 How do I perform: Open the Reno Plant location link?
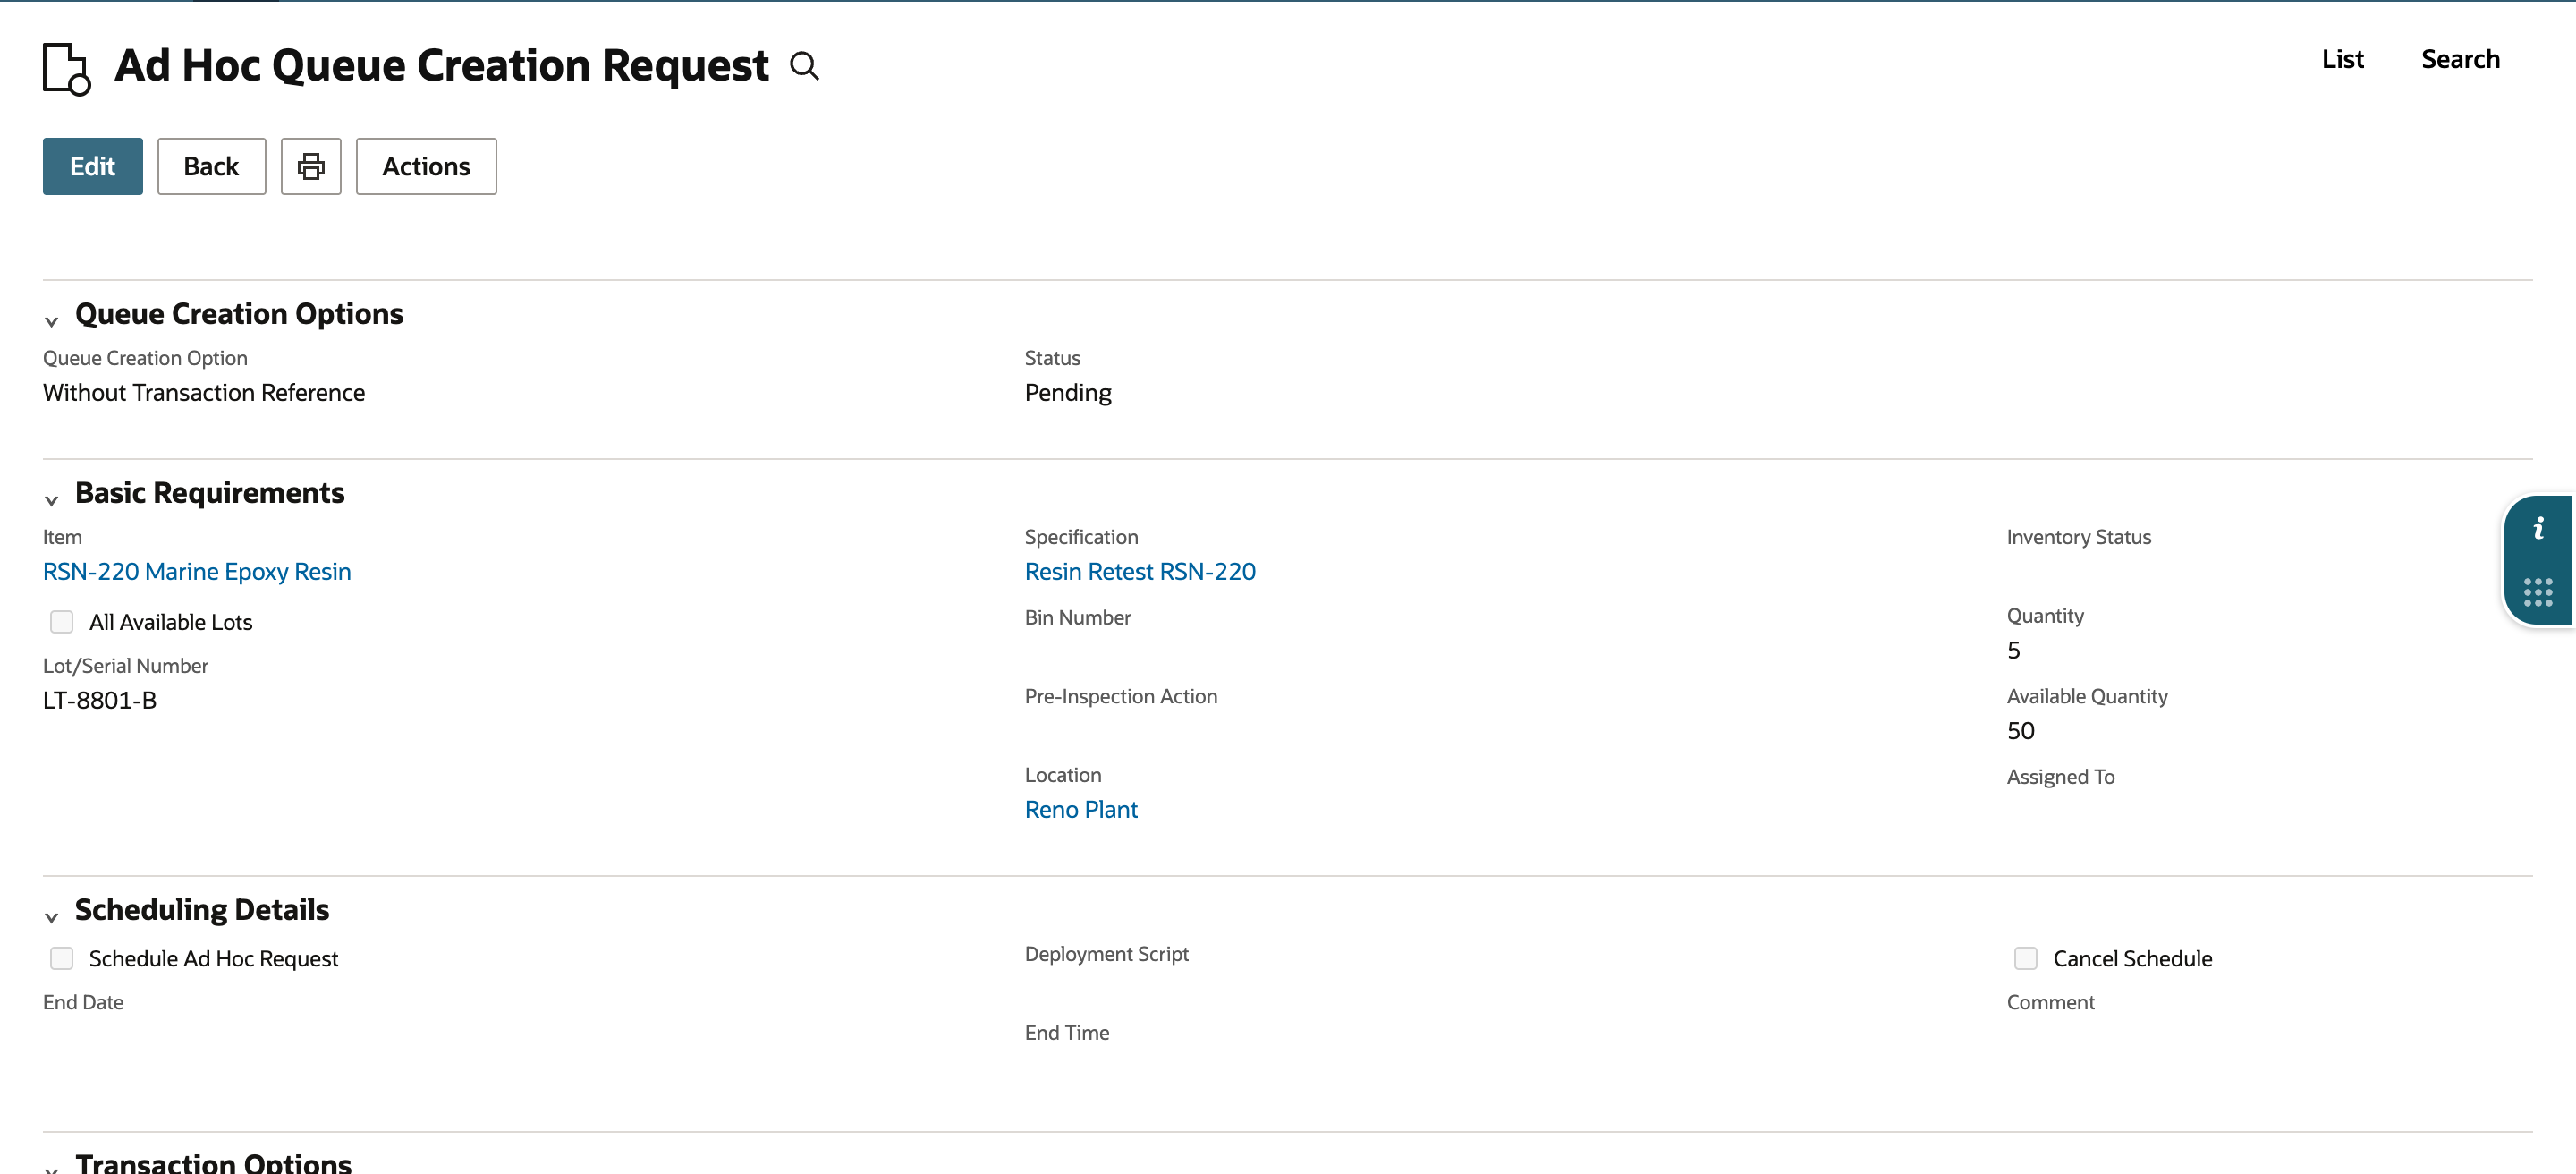click(x=1081, y=809)
